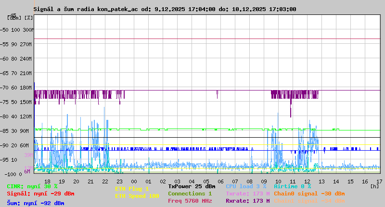Click the flat red line near -53 dBm
This screenshot has height=207, width=385.
click(x=207, y=39)
